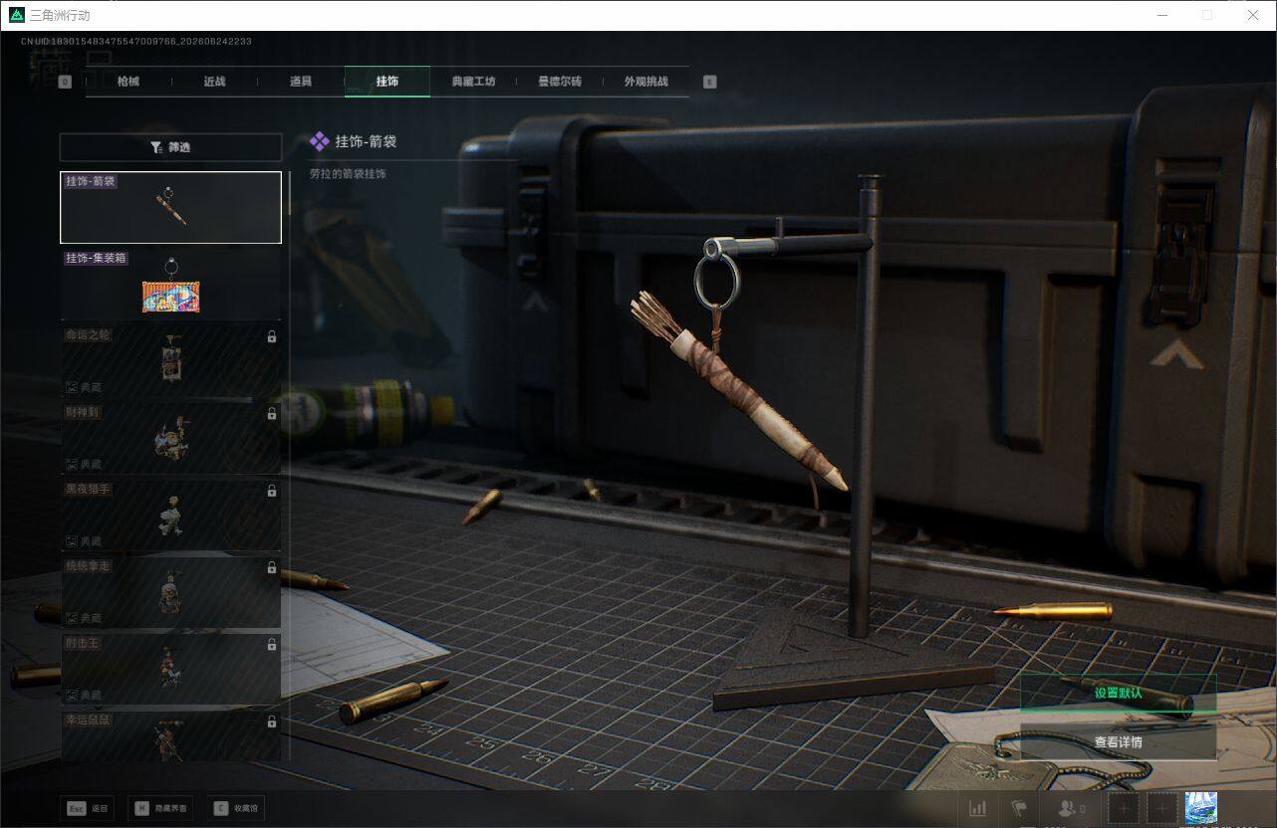This screenshot has height=828, width=1277.
Task: Open 查看详情 for the charm
Action: coord(1118,741)
